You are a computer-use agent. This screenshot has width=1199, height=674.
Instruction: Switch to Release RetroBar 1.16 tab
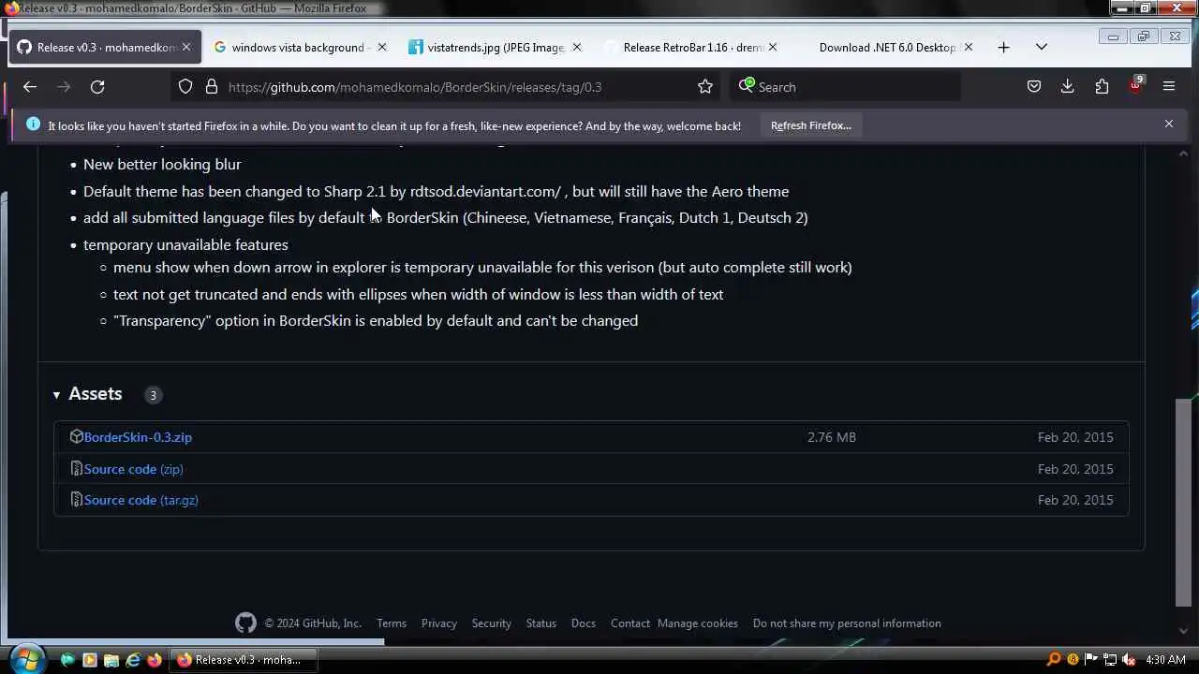tap(693, 47)
